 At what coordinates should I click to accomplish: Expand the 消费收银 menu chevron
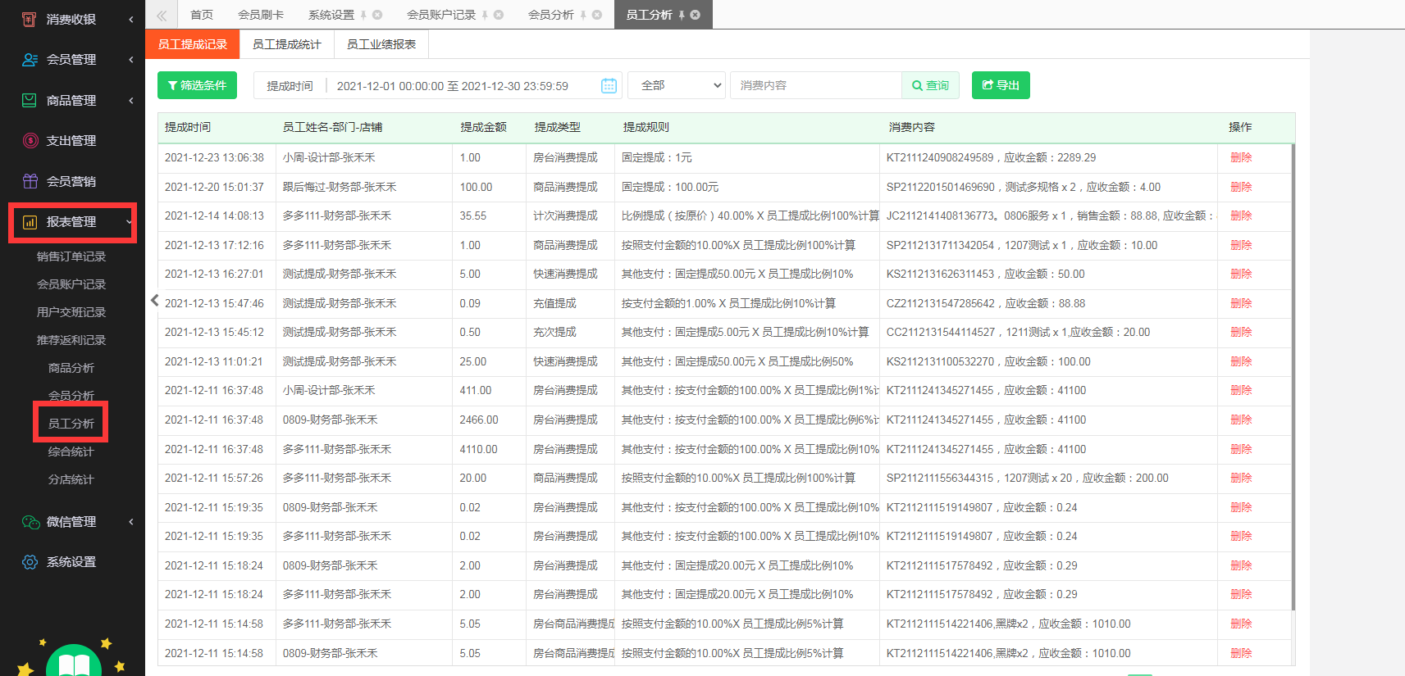pyautogui.click(x=131, y=19)
